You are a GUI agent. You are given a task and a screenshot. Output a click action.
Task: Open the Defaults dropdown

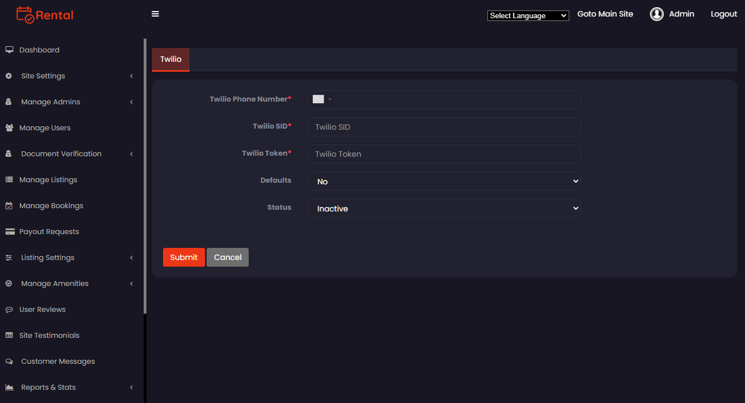[x=444, y=181]
